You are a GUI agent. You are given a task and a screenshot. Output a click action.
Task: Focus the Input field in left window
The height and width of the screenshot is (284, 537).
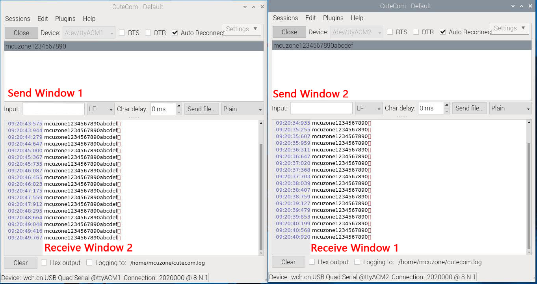pyautogui.click(x=53, y=109)
